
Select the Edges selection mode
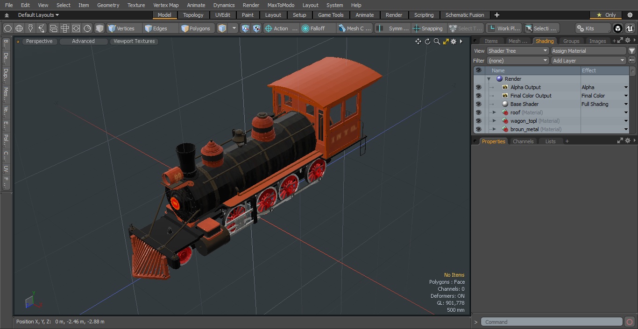point(159,28)
